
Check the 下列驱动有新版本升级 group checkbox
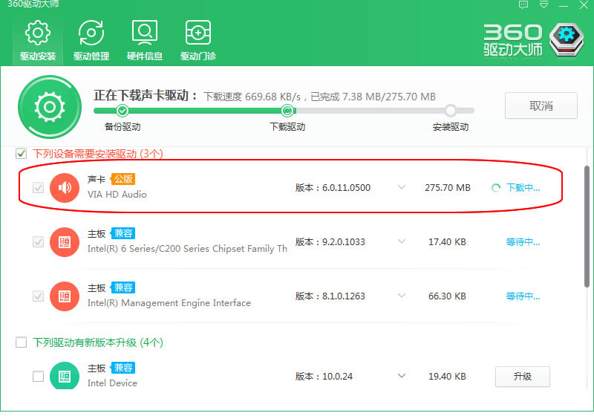pos(22,342)
